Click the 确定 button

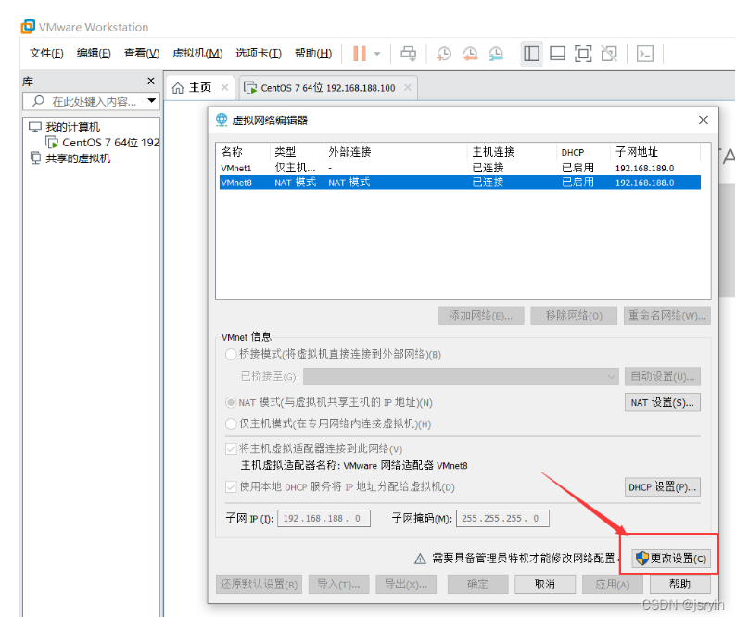(x=477, y=585)
